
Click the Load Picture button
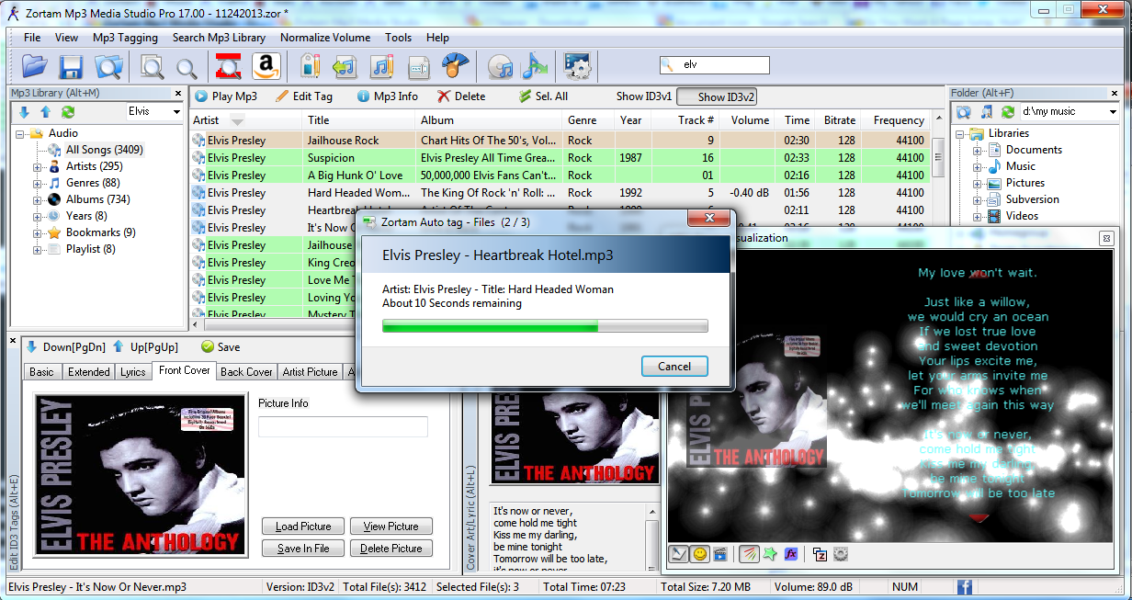pyautogui.click(x=302, y=526)
